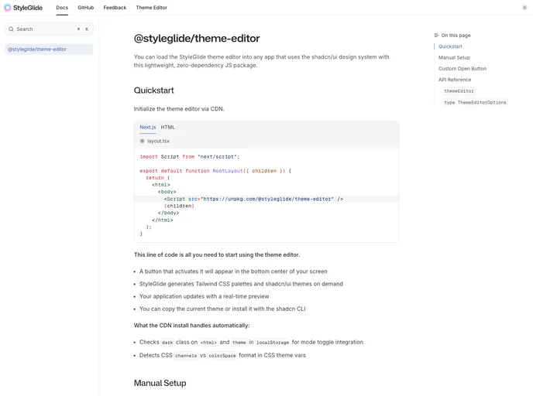Image resolution: width=533 pixels, height=396 pixels.
Task: Open the Theme Editor nav link
Action: tap(151, 8)
